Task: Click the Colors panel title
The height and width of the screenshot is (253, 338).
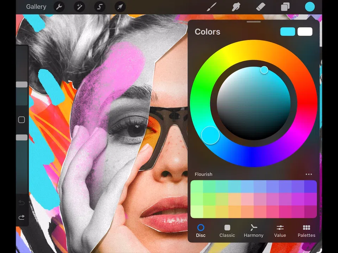Action: [208, 32]
